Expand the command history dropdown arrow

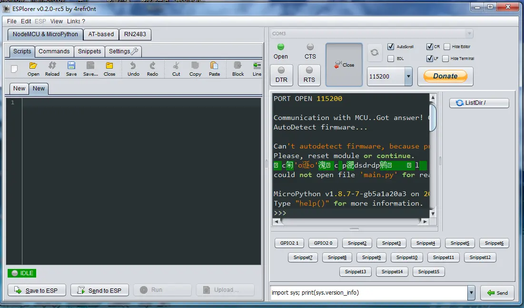pyautogui.click(x=471, y=293)
